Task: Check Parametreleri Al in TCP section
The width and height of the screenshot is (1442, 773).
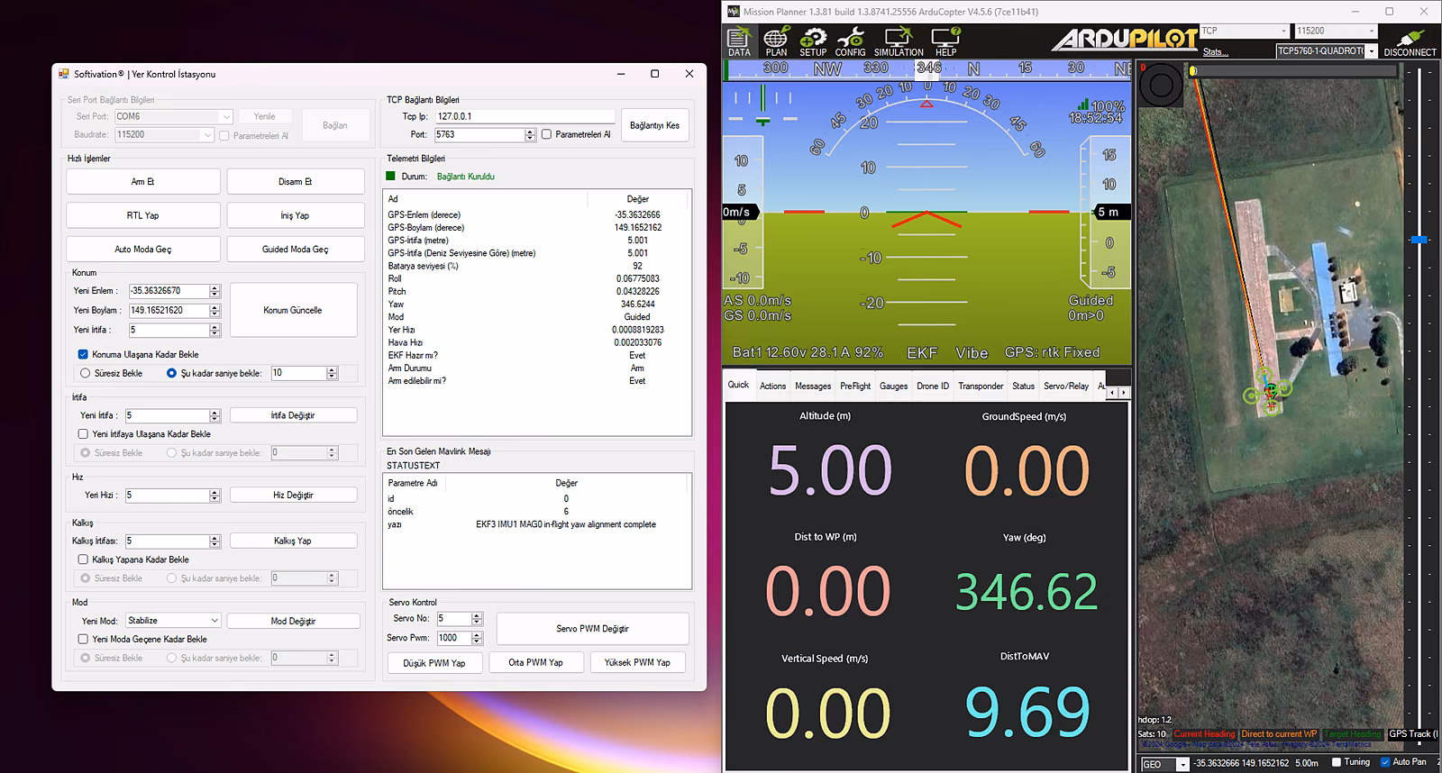Action: (x=546, y=134)
